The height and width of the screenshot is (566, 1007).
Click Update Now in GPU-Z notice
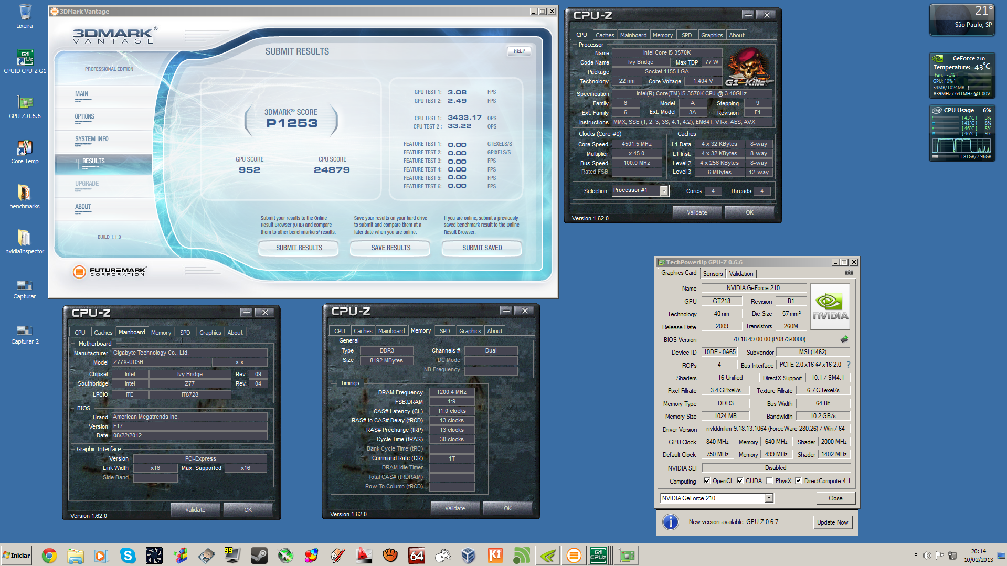point(833,522)
